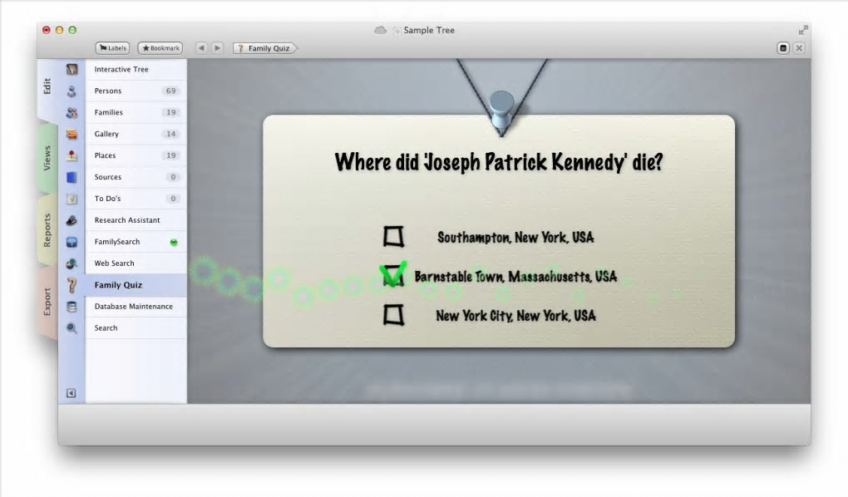Click the square toolbar button at the right
Image resolution: width=848 pixels, height=497 pixels.
[782, 48]
